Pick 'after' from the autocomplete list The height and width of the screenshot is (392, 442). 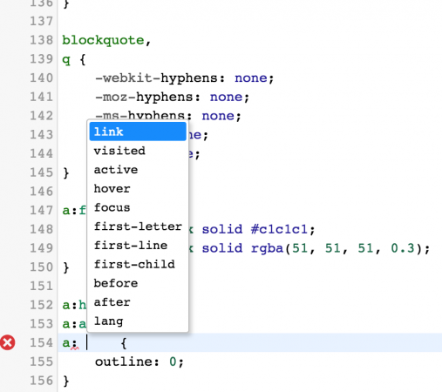(x=138, y=302)
